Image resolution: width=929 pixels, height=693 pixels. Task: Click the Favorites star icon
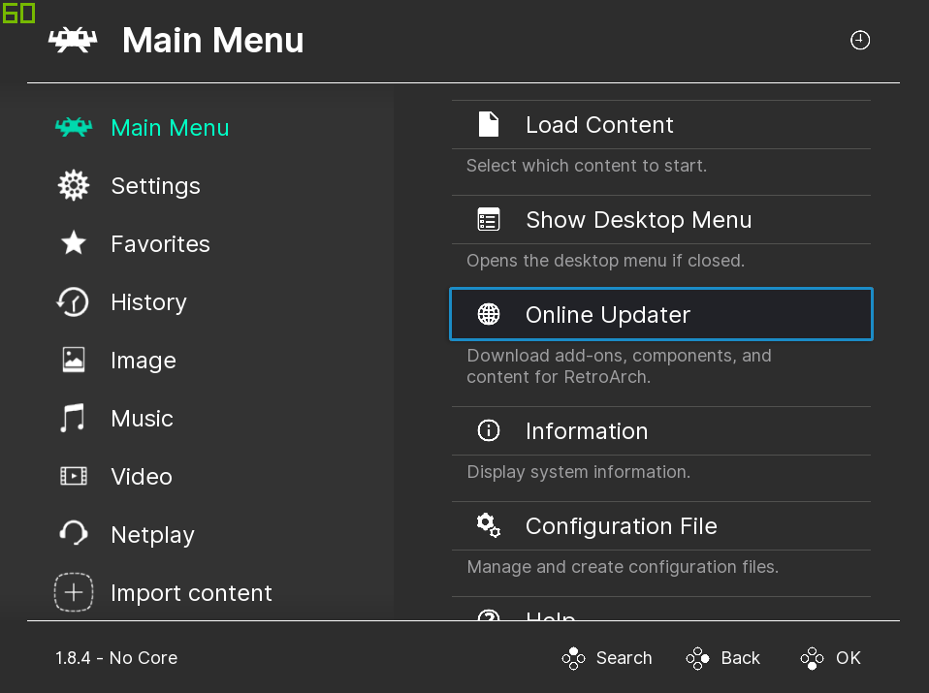pos(74,243)
